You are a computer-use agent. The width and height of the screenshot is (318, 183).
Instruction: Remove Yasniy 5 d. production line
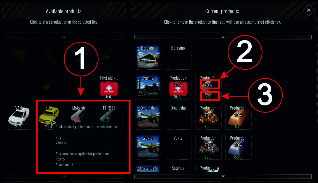tap(208, 87)
